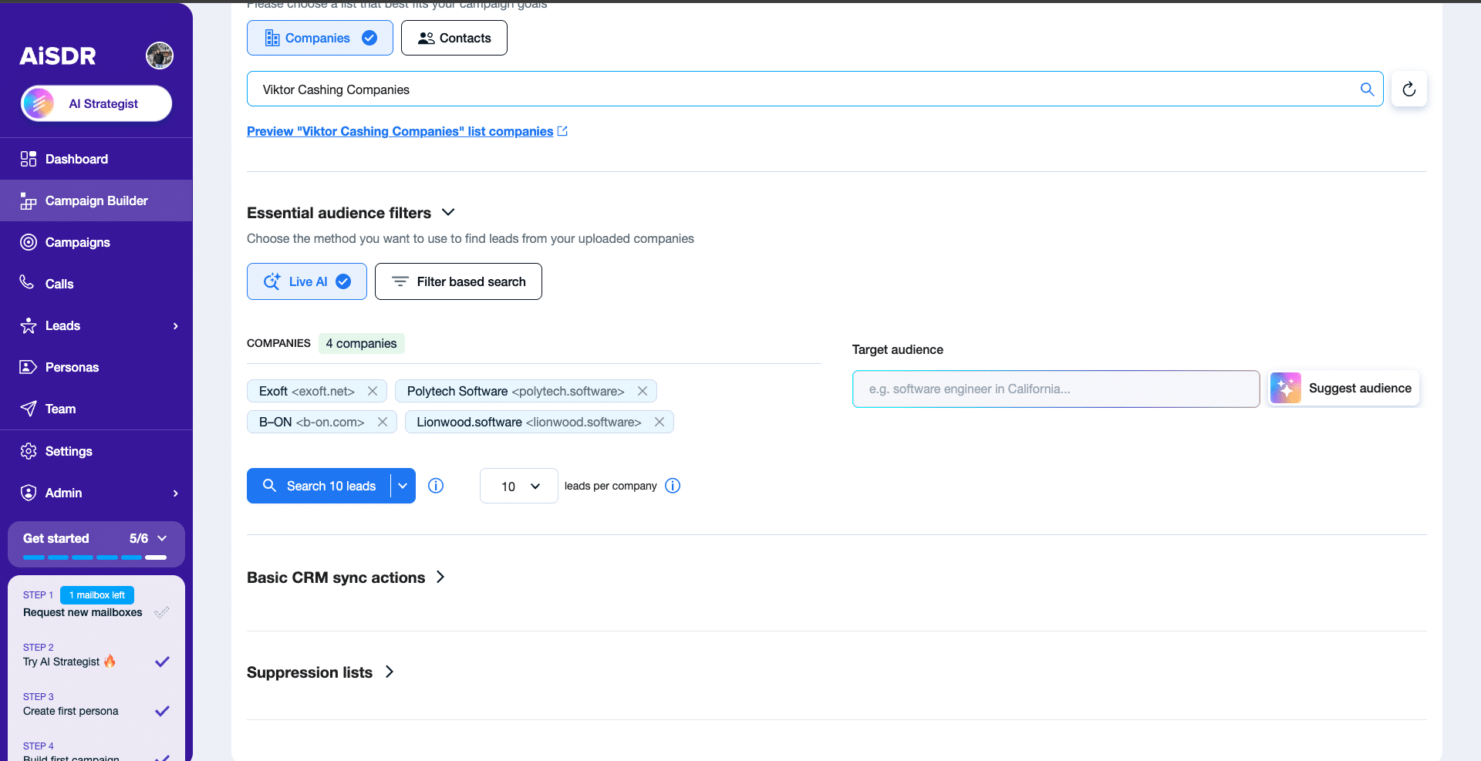Image resolution: width=1481 pixels, height=761 pixels.
Task: Remove Exoft company chip with X icon
Action: (373, 391)
